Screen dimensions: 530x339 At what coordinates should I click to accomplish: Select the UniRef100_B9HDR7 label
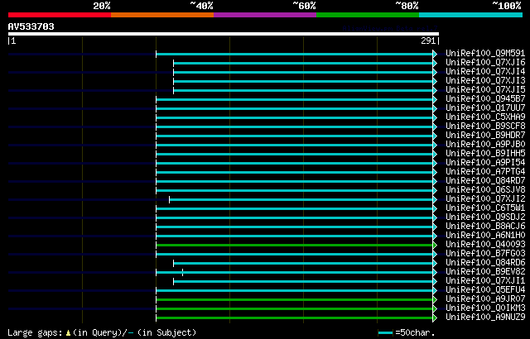(x=485, y=136)
